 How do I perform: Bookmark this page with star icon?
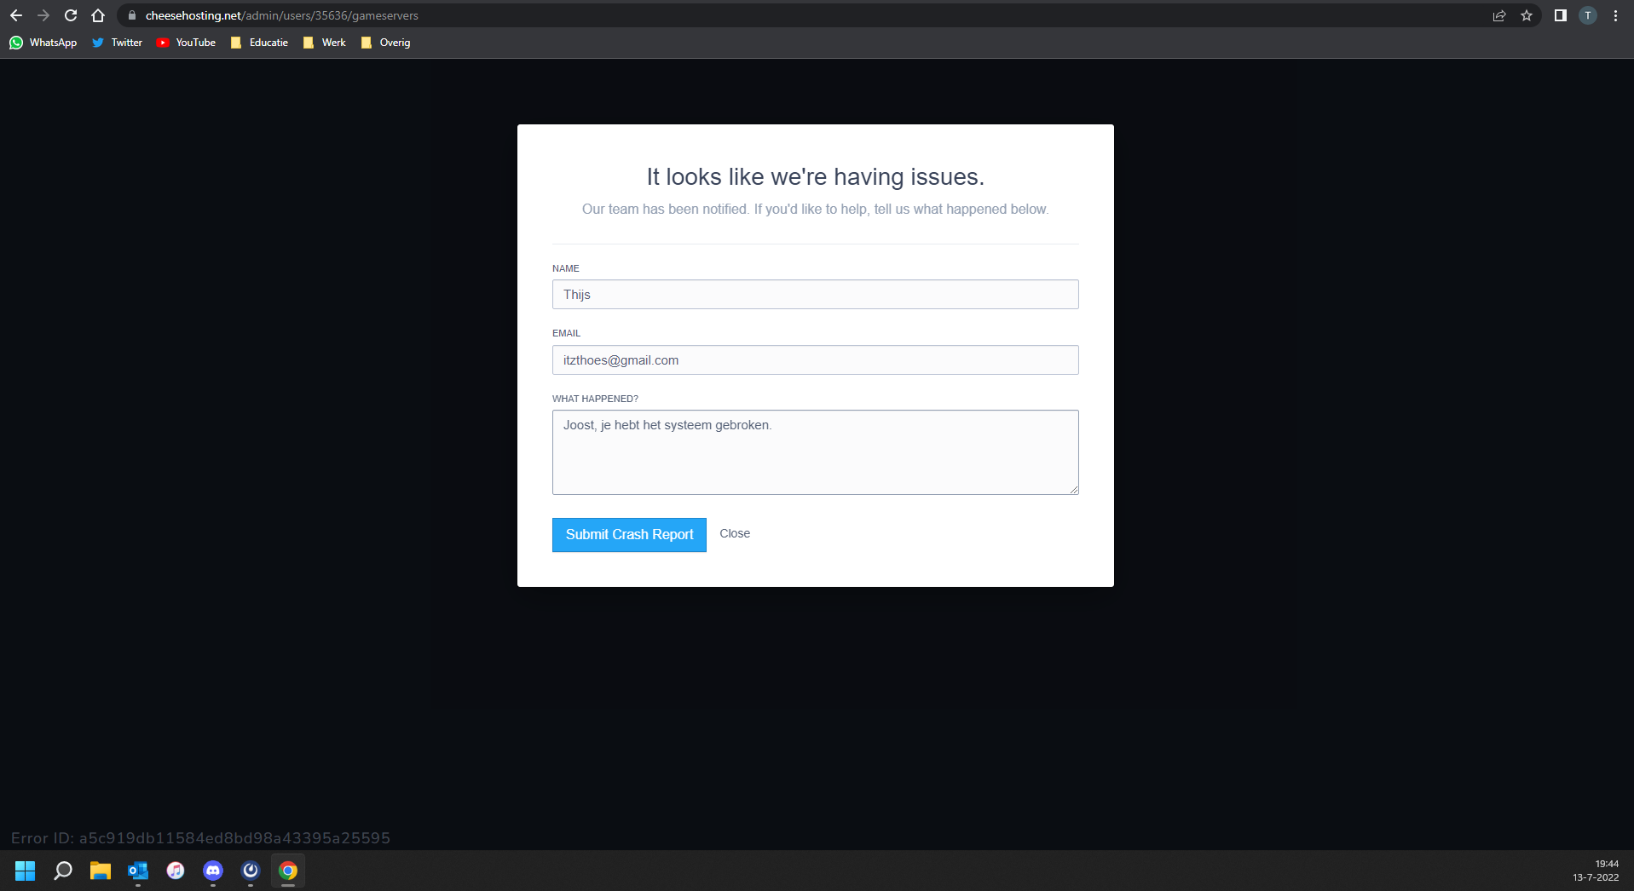[1527, 15]
